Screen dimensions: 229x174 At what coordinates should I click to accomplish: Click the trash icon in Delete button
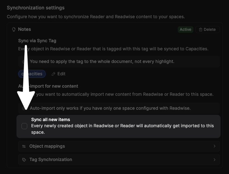click(201, 30)
